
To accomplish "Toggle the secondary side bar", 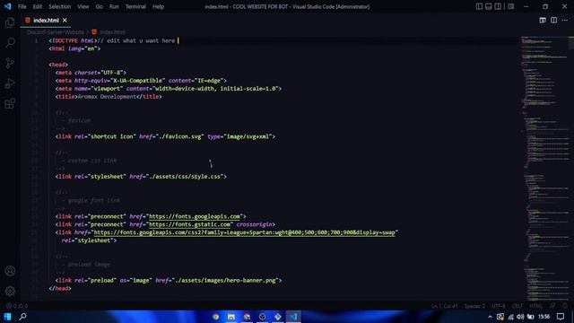I will tap(498, 6).
